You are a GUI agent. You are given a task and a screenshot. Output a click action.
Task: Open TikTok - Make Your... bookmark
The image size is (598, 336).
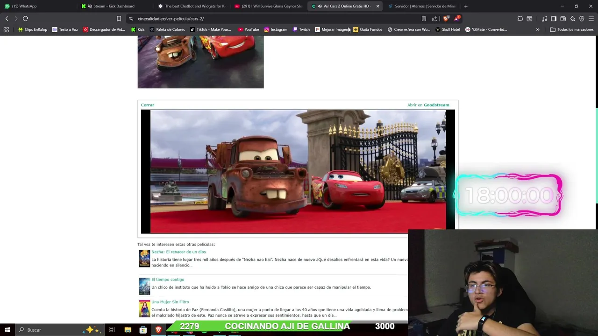210,29
